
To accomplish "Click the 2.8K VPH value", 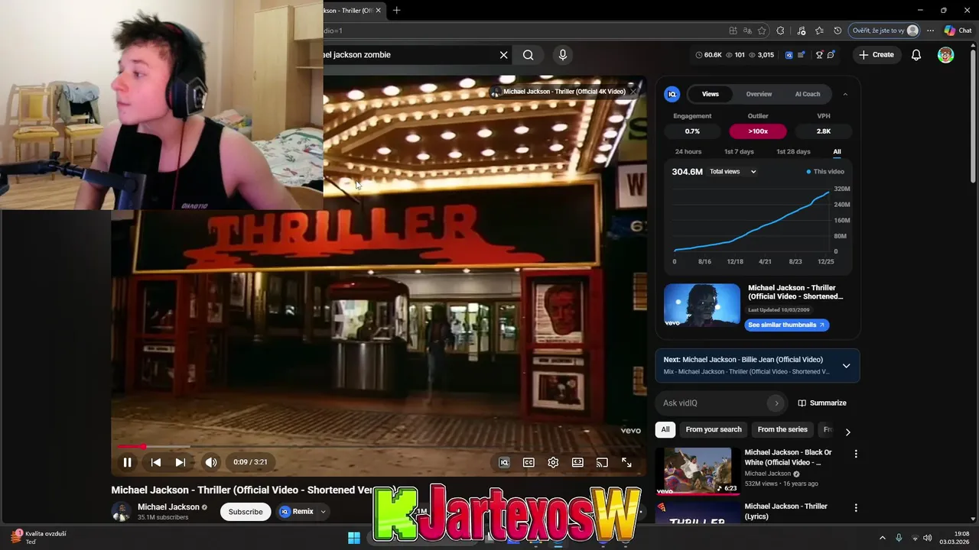I will pyautogui.click(x=824, y=131).
